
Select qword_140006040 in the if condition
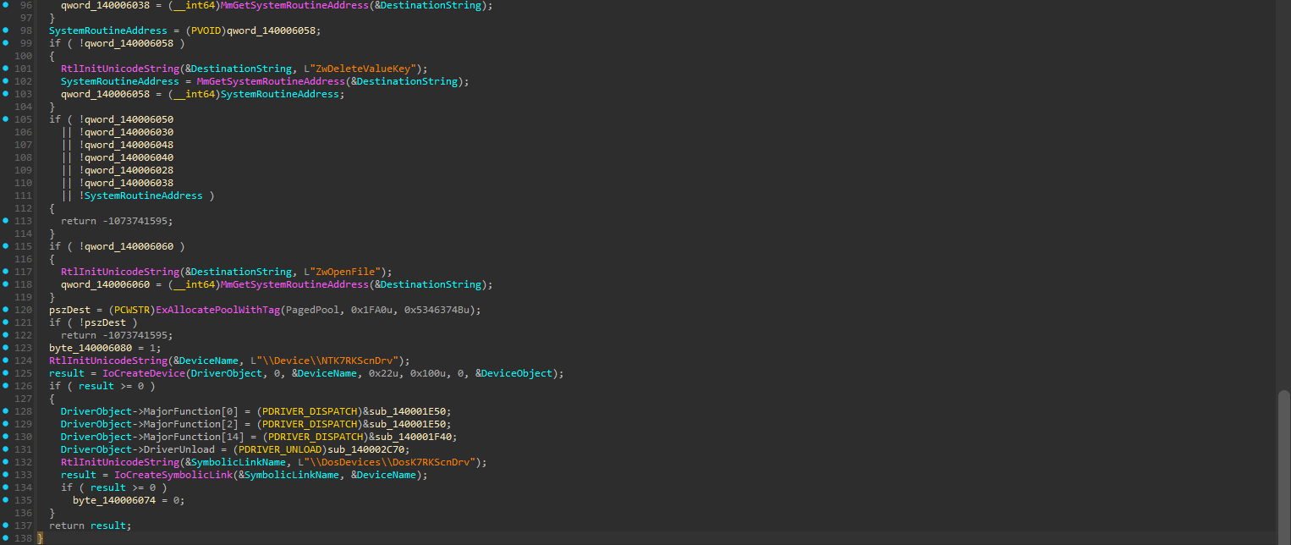(129, 157)
